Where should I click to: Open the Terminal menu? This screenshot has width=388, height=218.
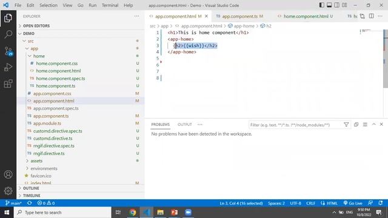point(110,5)
